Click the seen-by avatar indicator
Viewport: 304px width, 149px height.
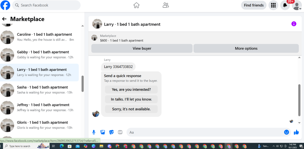(x=291, y=121)
